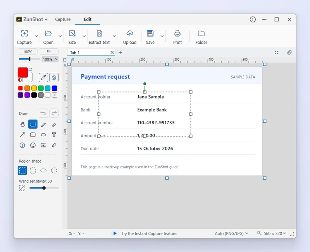Activate the paint bucket fill tool
This screenshot has height=252, width=310.
click(54, 77)
